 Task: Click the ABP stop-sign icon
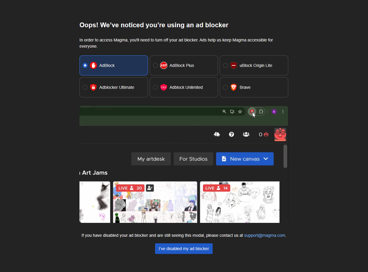point(164,65)
